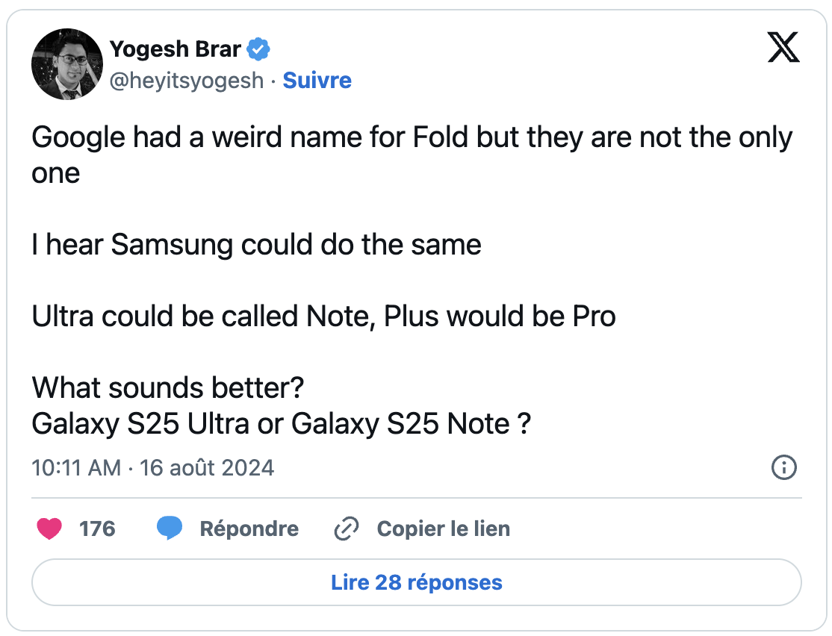
Task: Open the @heyitsyogesh handle link
Action: [186, 81]
